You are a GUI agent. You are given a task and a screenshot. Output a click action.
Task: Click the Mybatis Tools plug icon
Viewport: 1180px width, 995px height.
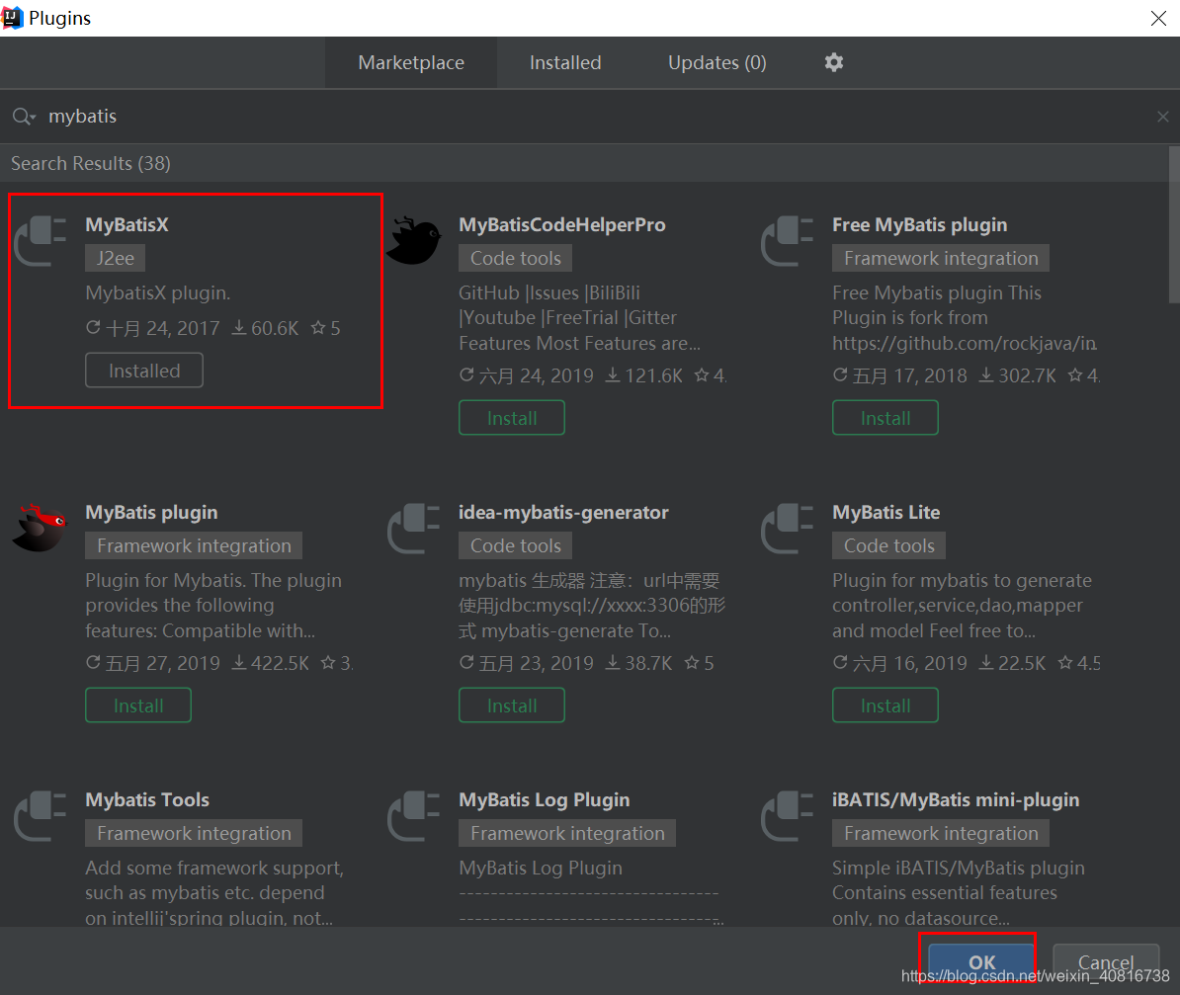41,816
